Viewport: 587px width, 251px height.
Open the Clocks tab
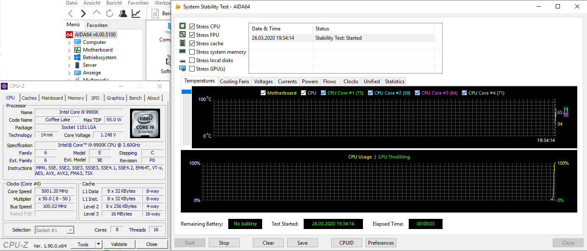coord(351,82)
